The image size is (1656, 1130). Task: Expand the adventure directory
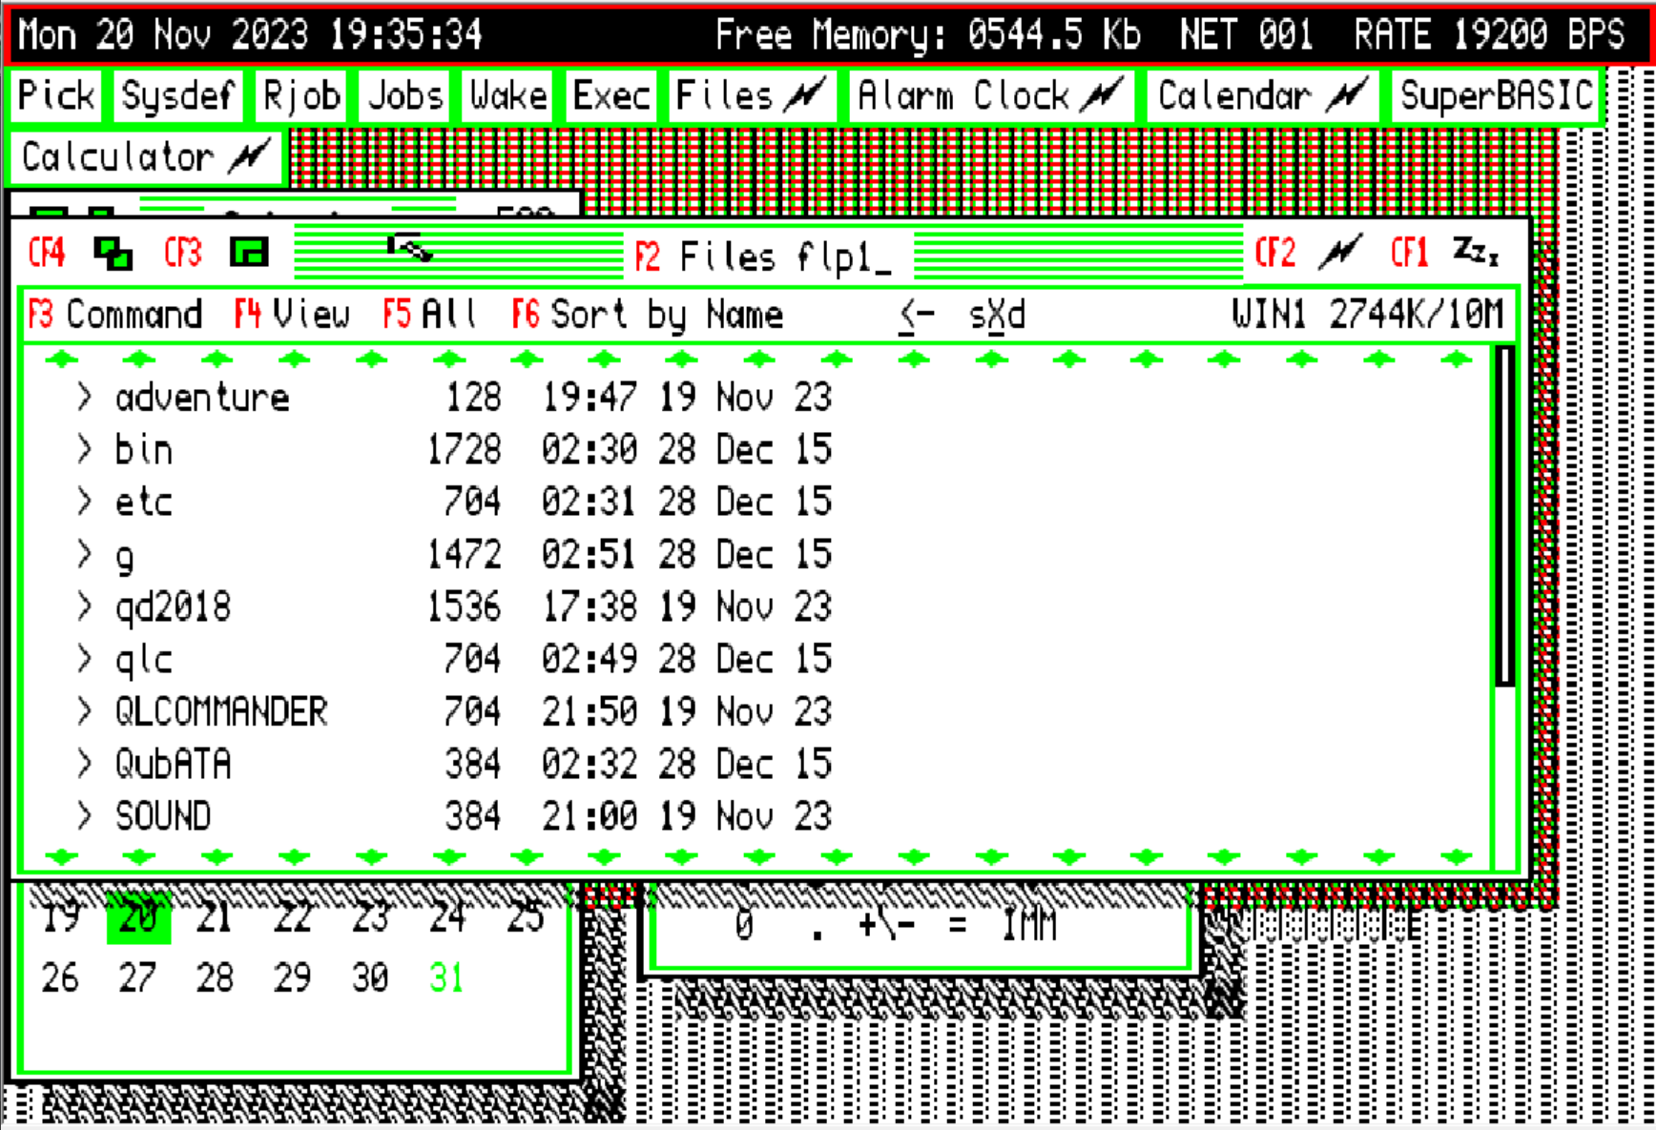(84, 397)
